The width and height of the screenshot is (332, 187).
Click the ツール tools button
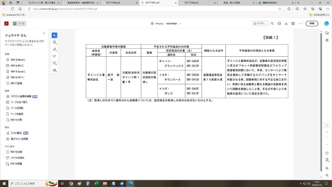[x=19, y=24]
